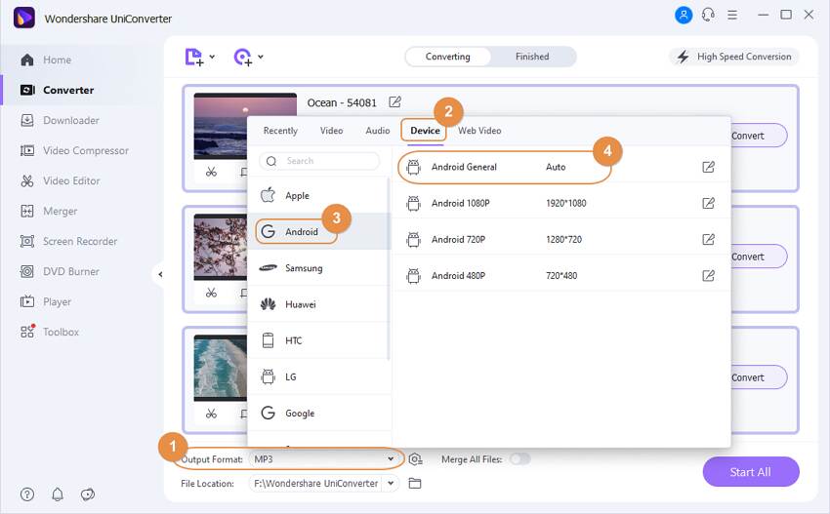Show the Converting list tab

coord(448,57)
